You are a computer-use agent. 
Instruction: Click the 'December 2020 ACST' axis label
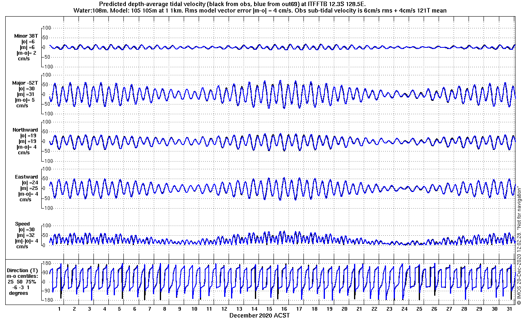pyautogui.click(x=259, y=315)
